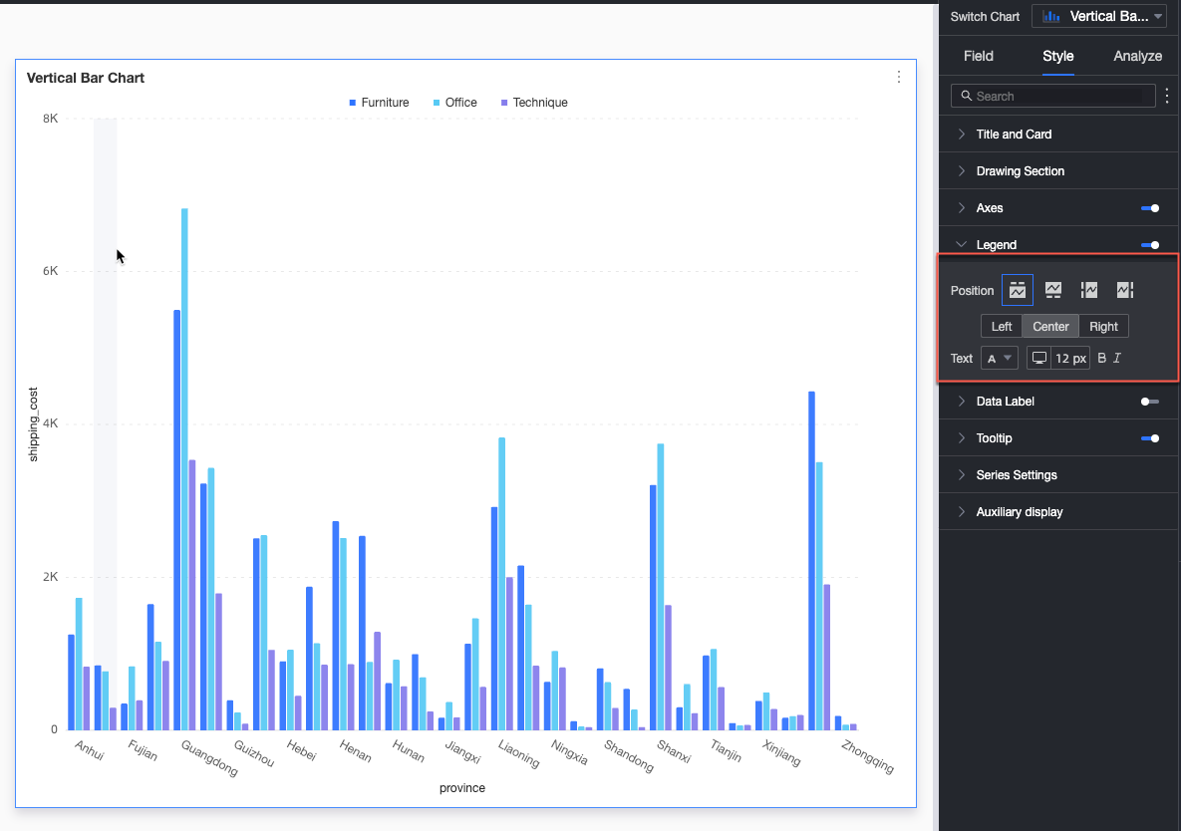Open legend text color dropdown

[x=1000, y=359]
